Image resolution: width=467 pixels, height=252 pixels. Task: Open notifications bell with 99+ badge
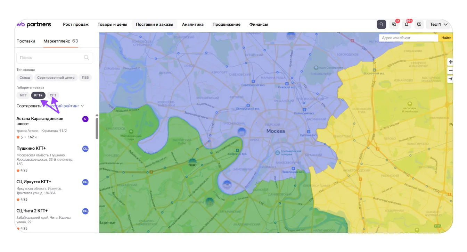pyautogui.click(x=407, y=24)
